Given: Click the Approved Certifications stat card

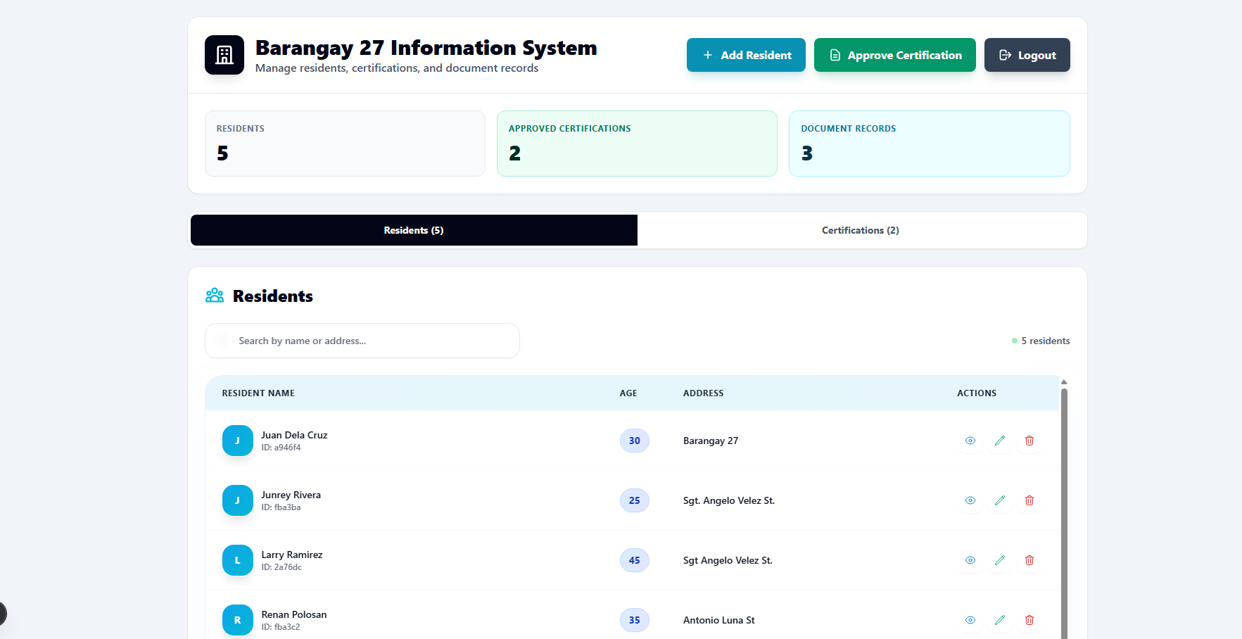Looking at the screenshot, I should click(637, 144).
